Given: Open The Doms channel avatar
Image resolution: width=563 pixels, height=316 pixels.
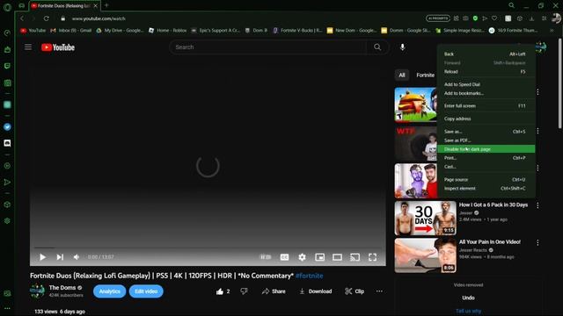Looking at the screenshot, I should pyautogui.click(x=37, y=291).
